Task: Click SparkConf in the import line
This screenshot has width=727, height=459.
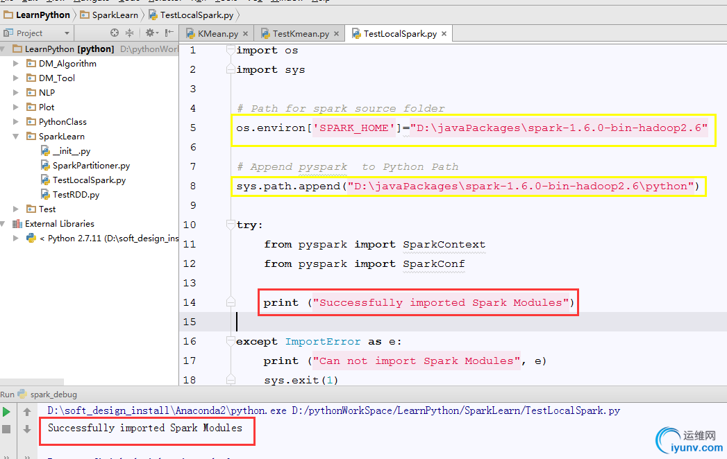Action: [433, 264]
